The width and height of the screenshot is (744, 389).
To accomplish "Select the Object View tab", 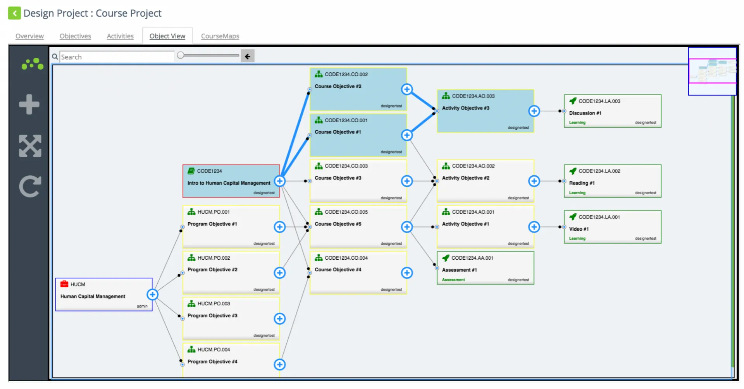I will click(x=167, y=36).
